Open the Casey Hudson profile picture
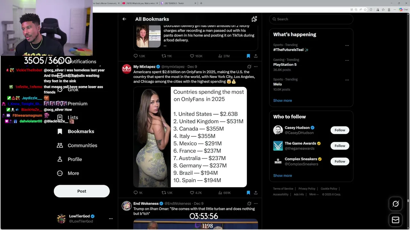 coord(278,130)
